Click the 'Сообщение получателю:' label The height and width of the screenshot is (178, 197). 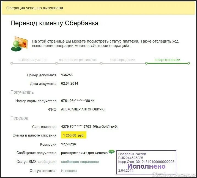(x=37, y=153)
